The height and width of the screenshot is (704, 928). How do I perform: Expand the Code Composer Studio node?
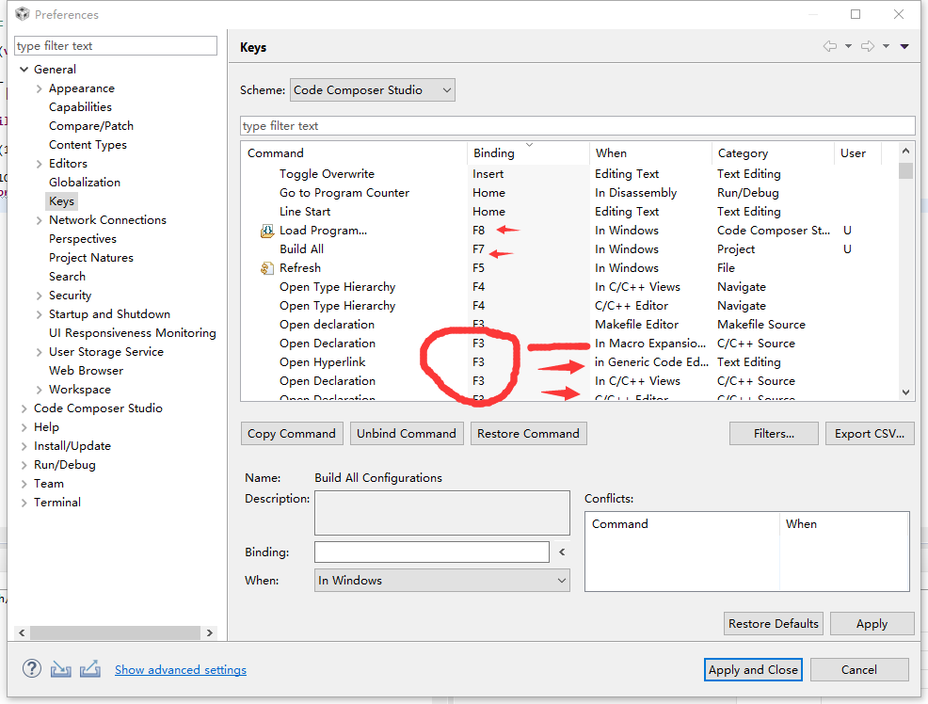point(24,408)
